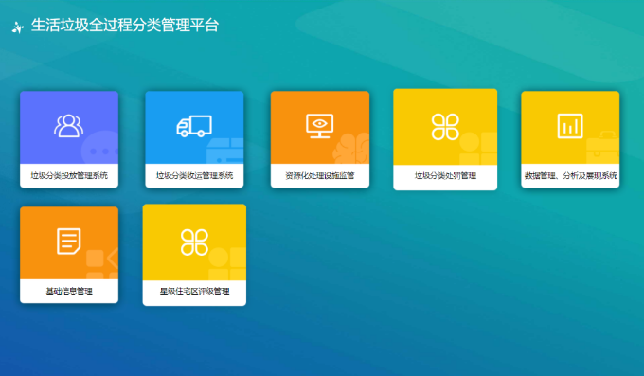644x376 pixels.
Task: Click the monitor eye icon on orange card
Action: 319,126
